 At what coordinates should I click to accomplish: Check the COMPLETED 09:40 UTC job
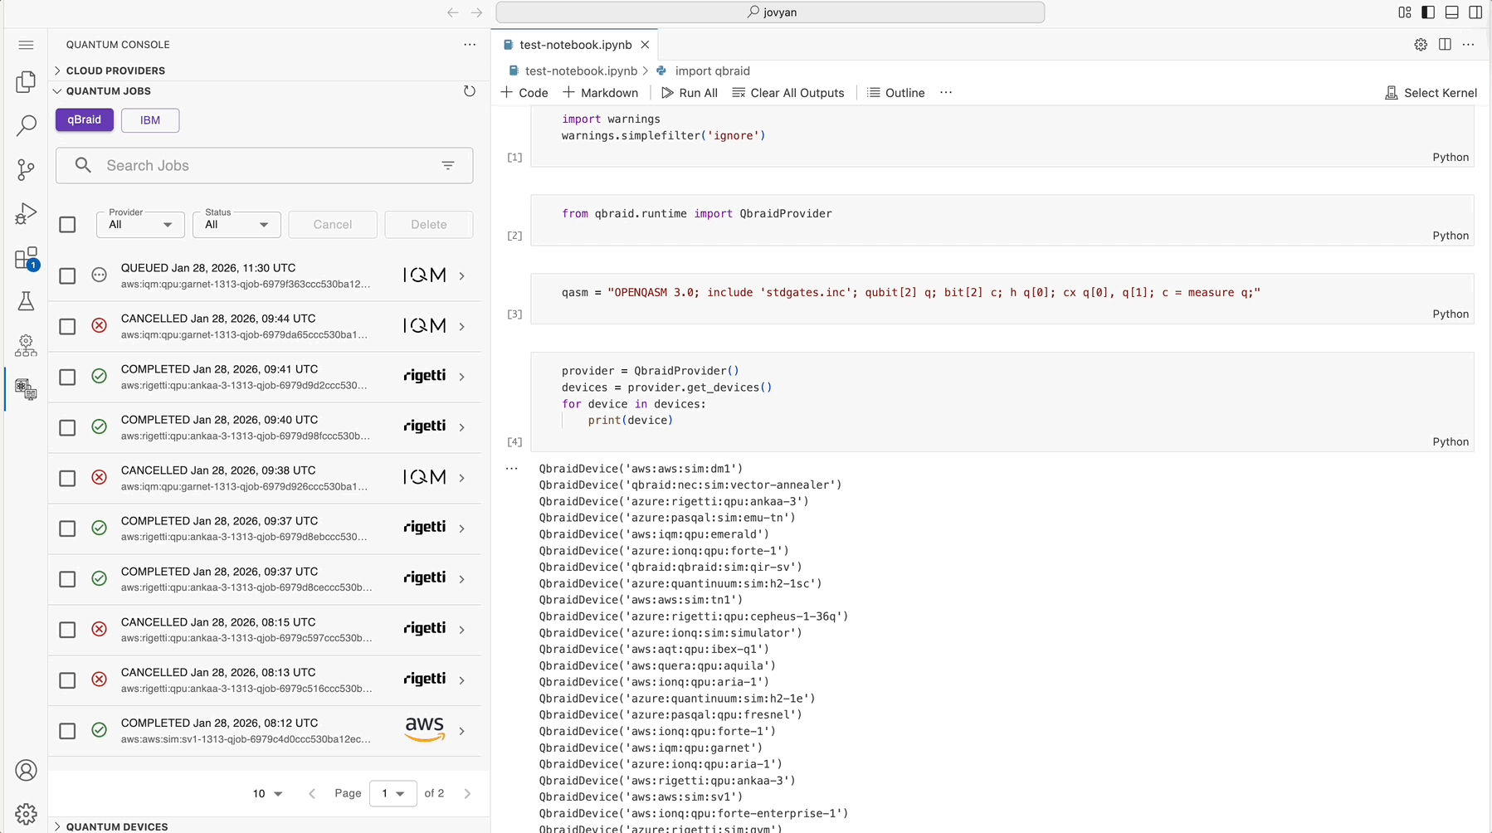pos(67,427)
